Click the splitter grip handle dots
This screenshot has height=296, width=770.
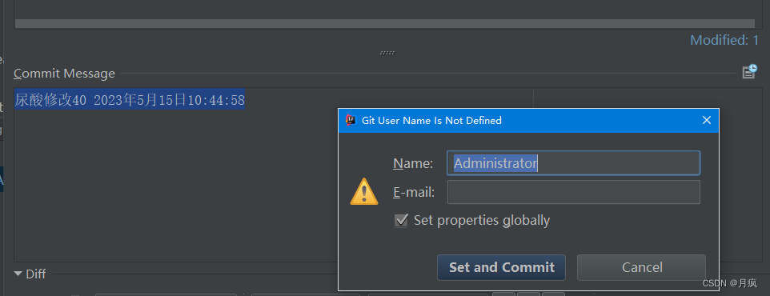[387, 53]
